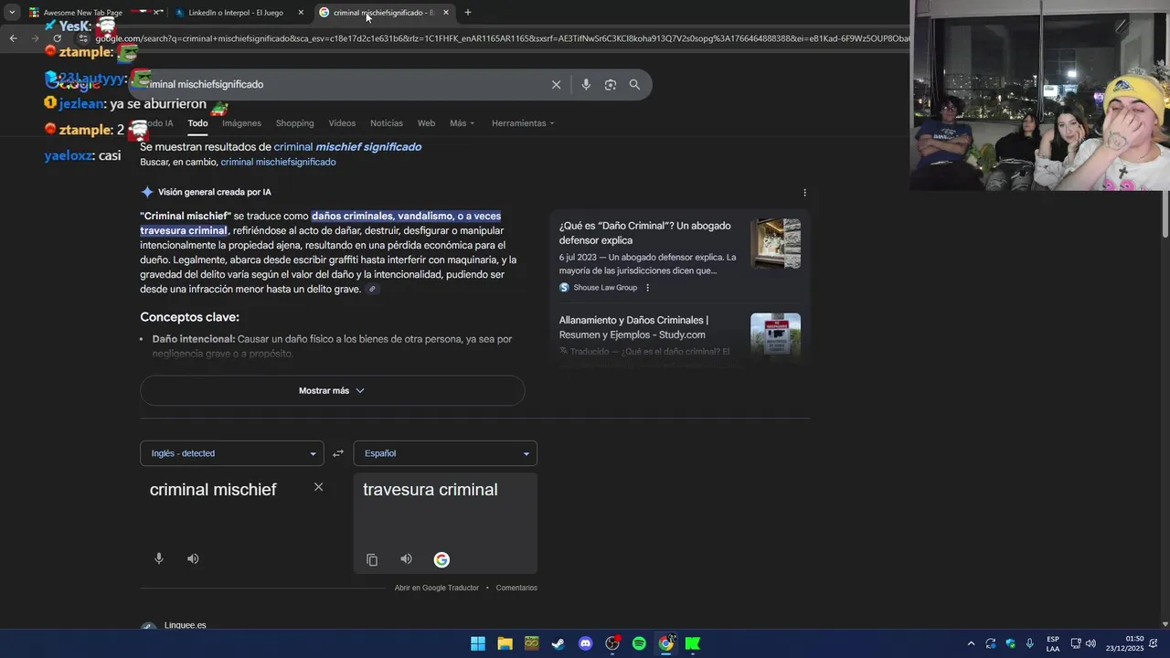Click into the Google search input field
This screenshot has width=1170, height=658.
(343, 84)
